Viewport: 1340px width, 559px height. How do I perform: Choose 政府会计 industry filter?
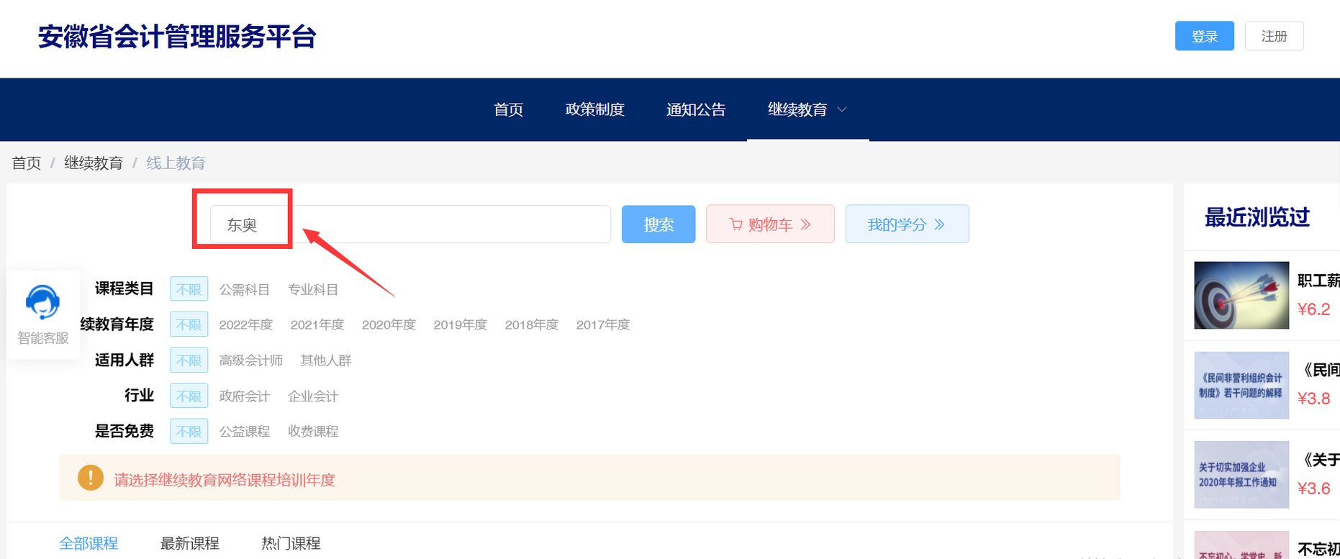pyautogui.click(x=244, y=396)
